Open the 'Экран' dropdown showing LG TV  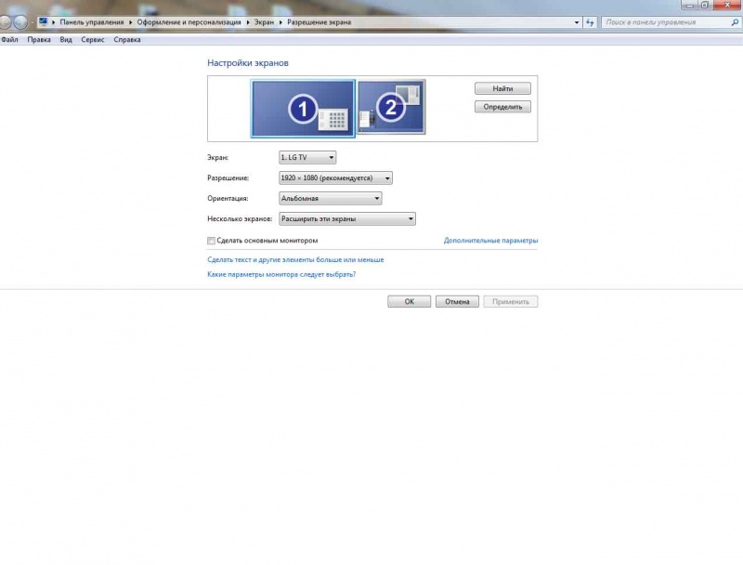(x=307, y=158)
